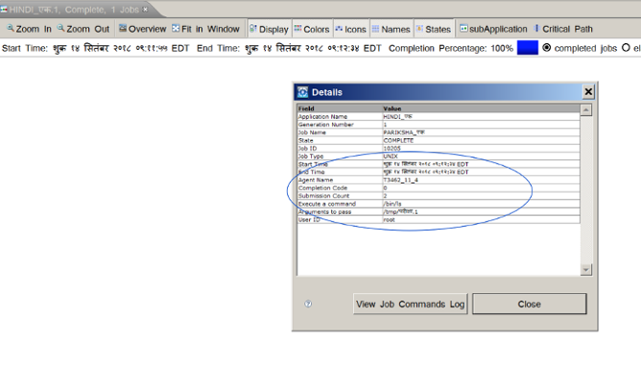
Task: Click the Details dialog title icon
Action: 302,92
